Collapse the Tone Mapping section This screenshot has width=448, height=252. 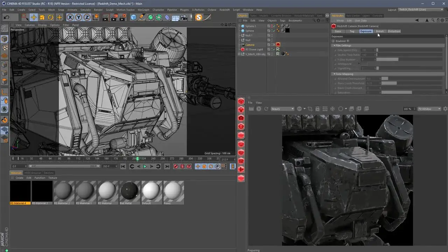(x=335, y=74)
